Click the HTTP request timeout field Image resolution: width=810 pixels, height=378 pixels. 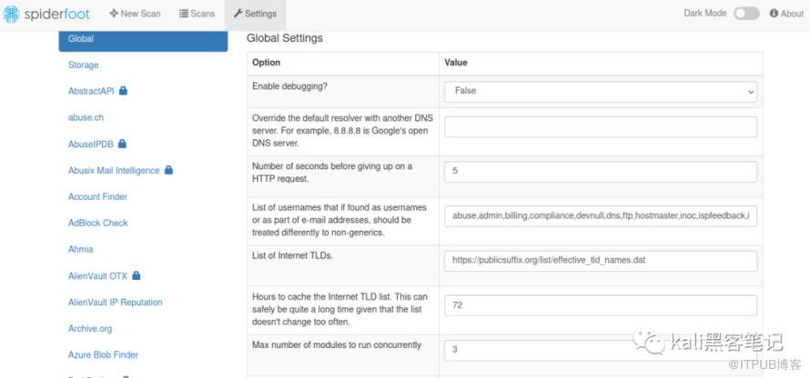pyautogui.click(x=600, y=172)
